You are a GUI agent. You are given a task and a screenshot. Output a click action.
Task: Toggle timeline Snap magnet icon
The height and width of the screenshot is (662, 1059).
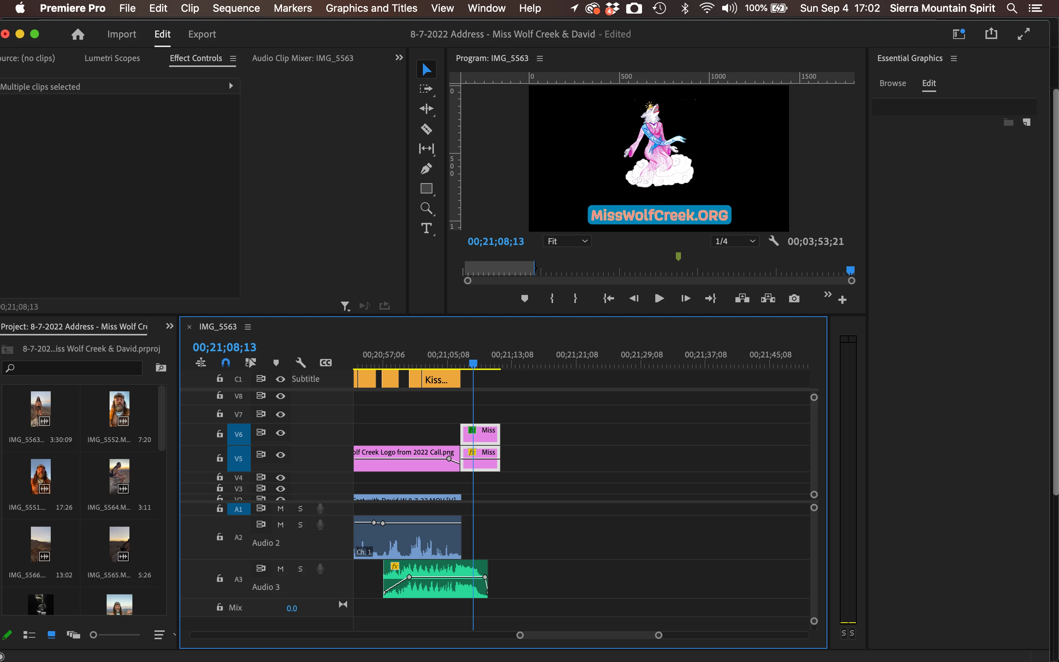(225, 363)
